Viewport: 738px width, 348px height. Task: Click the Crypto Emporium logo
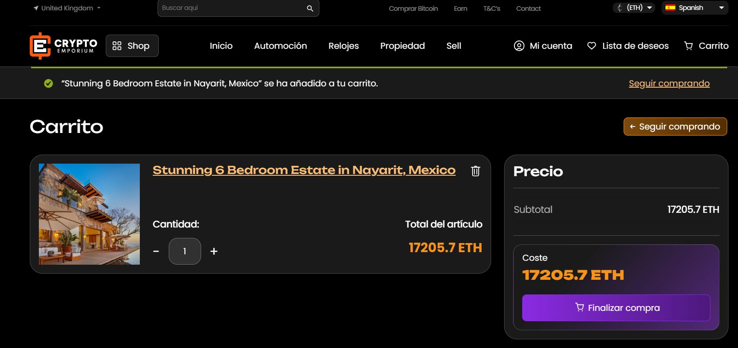click(62, 45)
